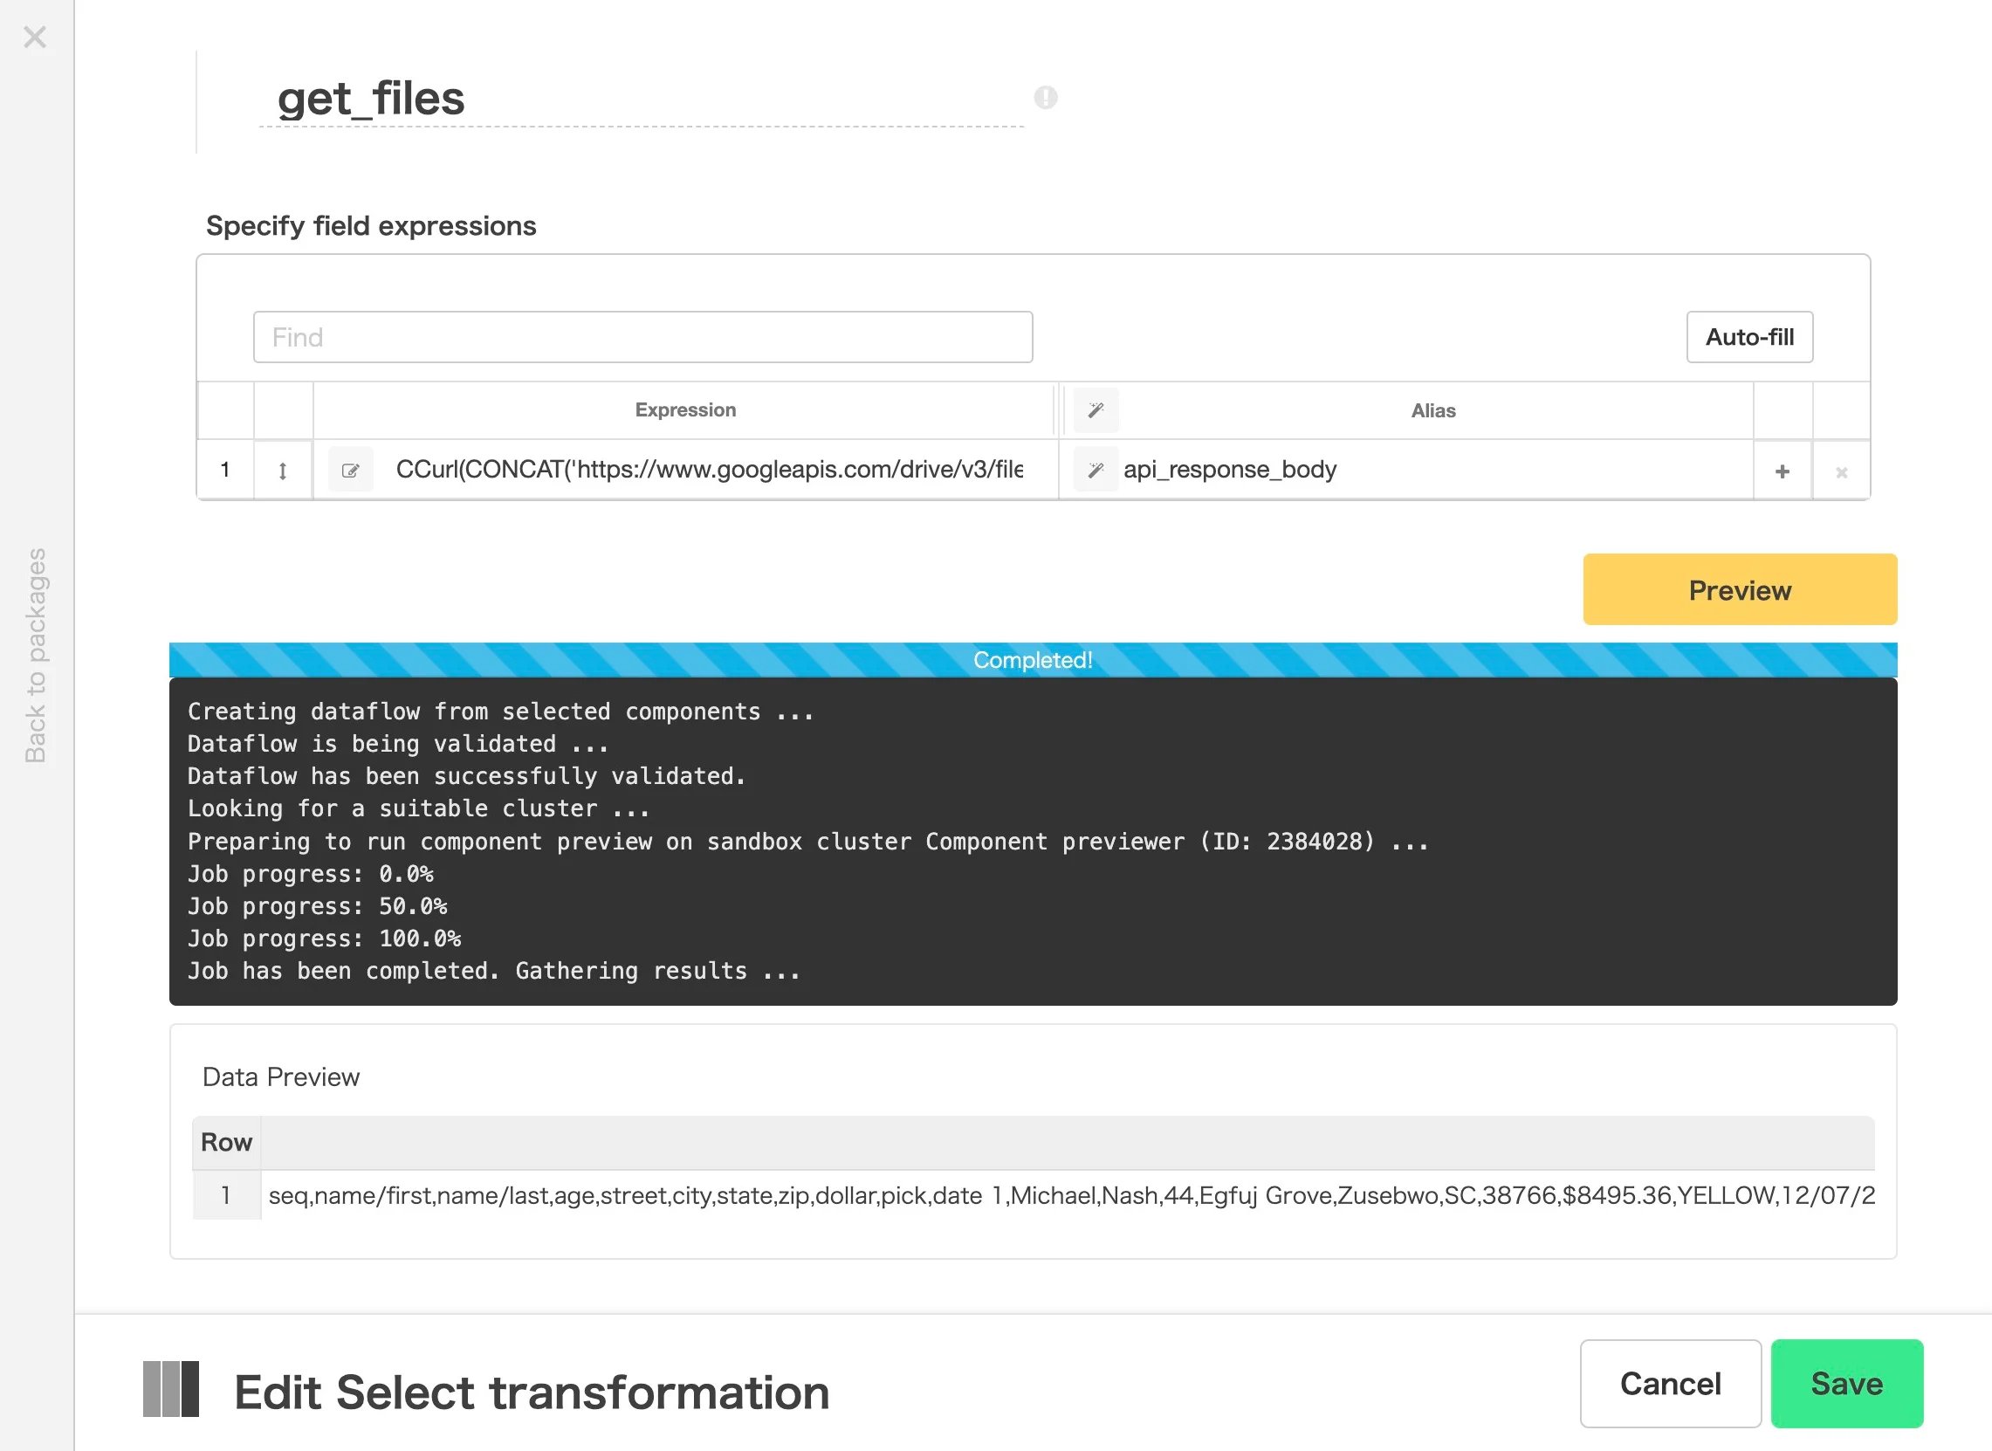Select data preview row 1 cell
Image resolution: width=1992 pixels, height=1451 pixels.
pyautogui.click(x=1071, y=1195)
